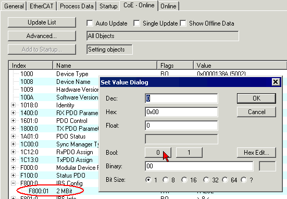Select Bit Size 8 radio button
Image resolution: width=287 pixels, height=199 pixels.
(166, 180)
